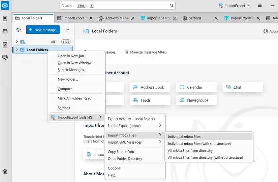Open ImportExportTools Help entry
Image resolution: width=278 pixels, height=182 pixels.
pos(135,175)
